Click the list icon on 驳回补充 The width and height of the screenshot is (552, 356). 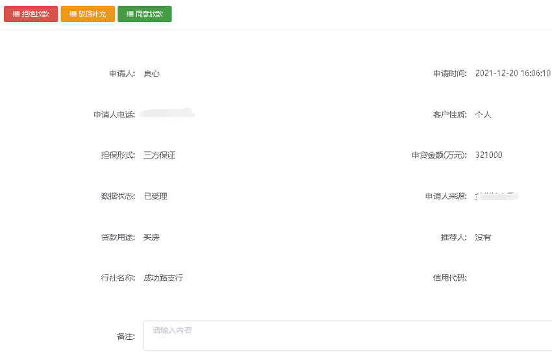[x=73, y=14]
